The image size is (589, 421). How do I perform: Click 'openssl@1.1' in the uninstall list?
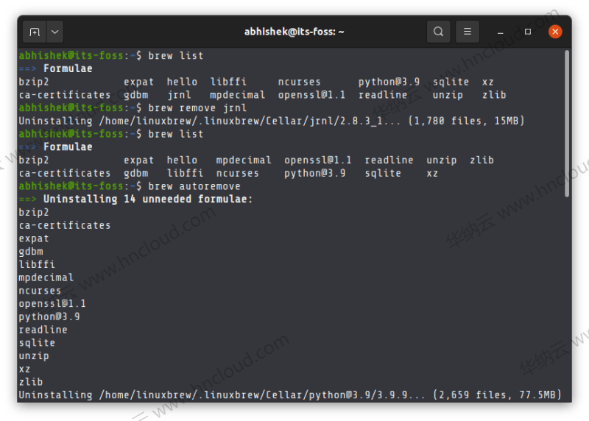52,303
